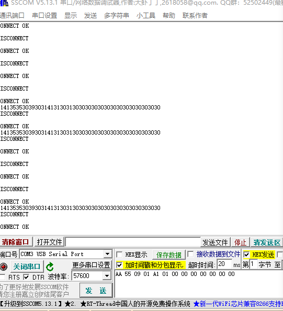Screen dimensions: 283x311
Task: Click the 发送 send button
Action: [96, 291]
